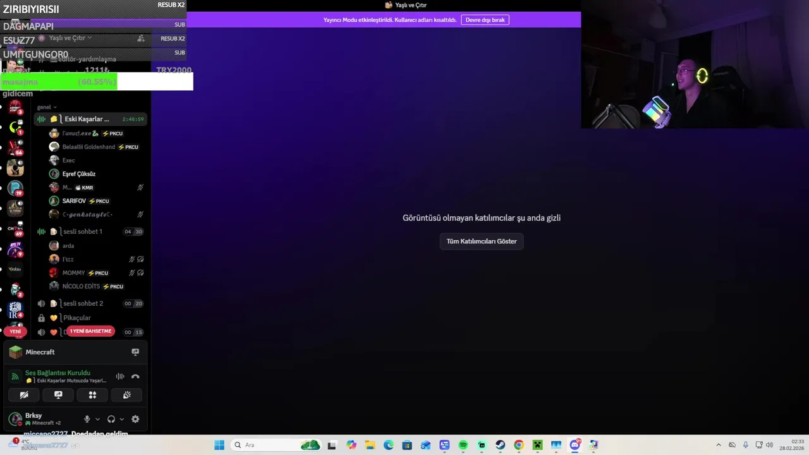Open Microsoft Edge from taskbar
This screenshot has width=809, height=455.
tap(389, 445)
